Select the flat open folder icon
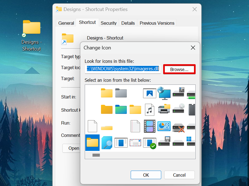Screen dimensions: 249x186 click(x=106, y=128)
